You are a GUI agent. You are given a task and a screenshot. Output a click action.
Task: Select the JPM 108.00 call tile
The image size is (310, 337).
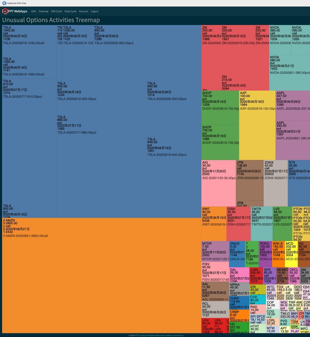coord(250,180)
